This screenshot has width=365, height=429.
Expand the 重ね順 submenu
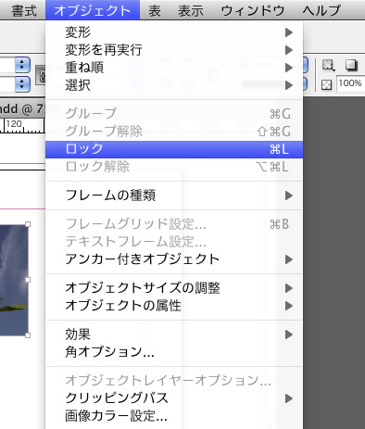174,68
